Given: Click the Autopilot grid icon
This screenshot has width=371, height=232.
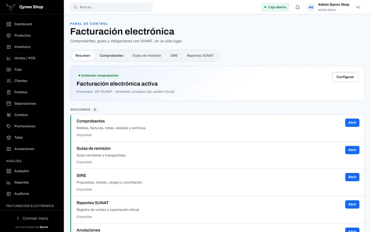Looking at the screenshot, I should tap(9, 171).
